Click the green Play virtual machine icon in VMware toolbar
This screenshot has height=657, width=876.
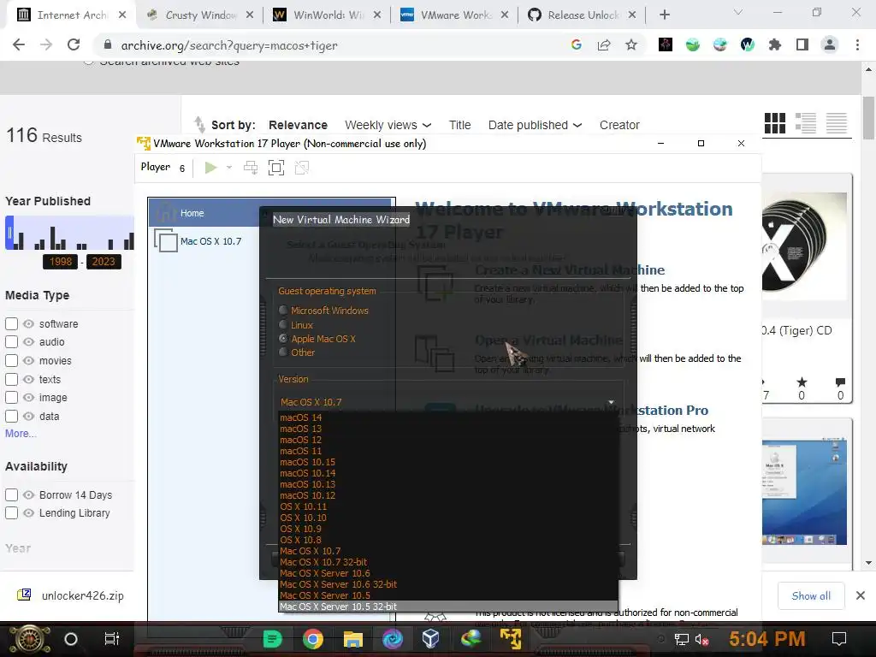click(210, 168)
